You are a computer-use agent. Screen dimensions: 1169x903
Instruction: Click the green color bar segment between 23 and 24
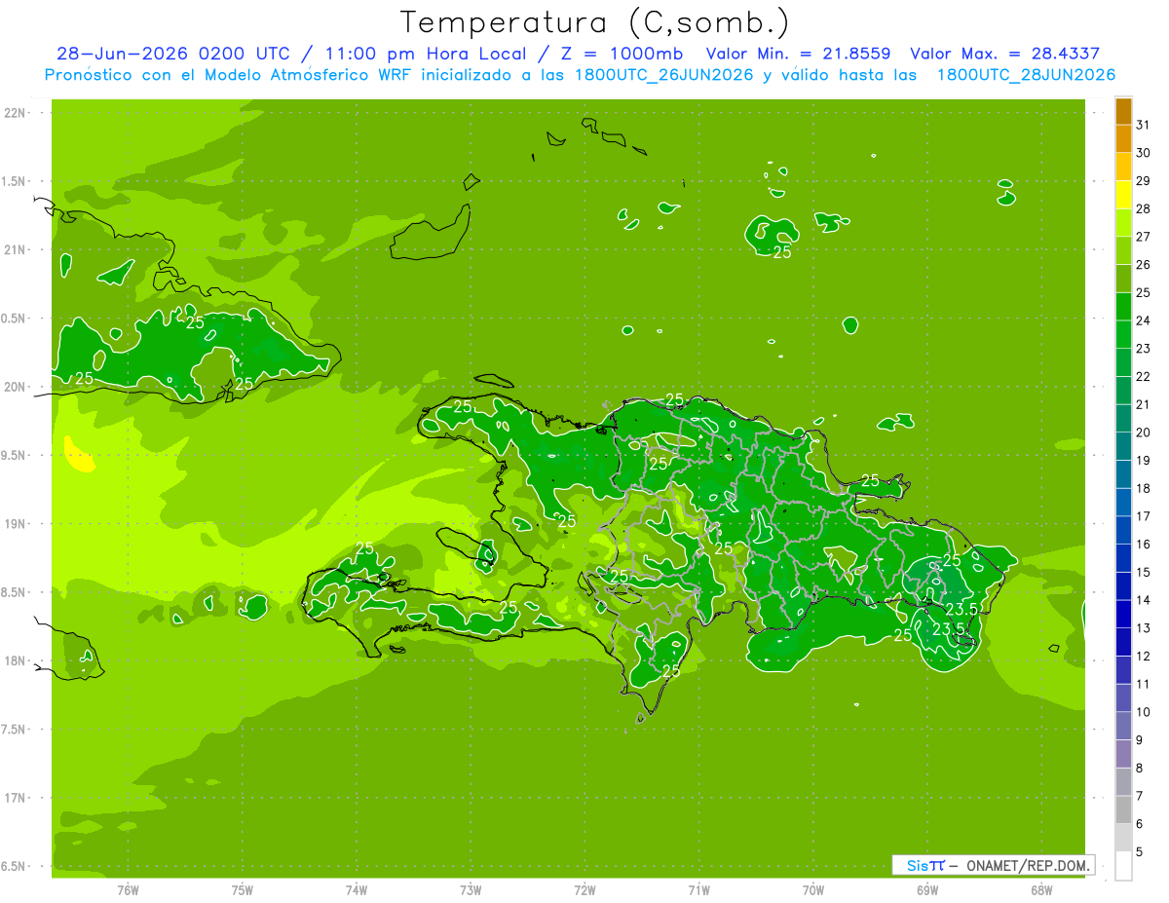[x=1123, y=334]
